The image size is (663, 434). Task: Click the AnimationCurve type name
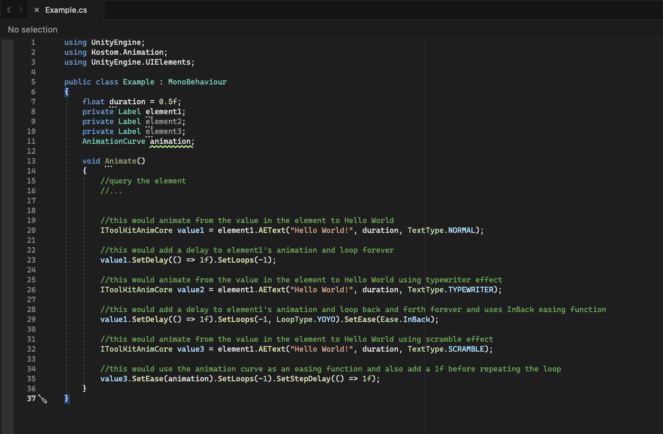pyautogui.click(x=113, y=141)
